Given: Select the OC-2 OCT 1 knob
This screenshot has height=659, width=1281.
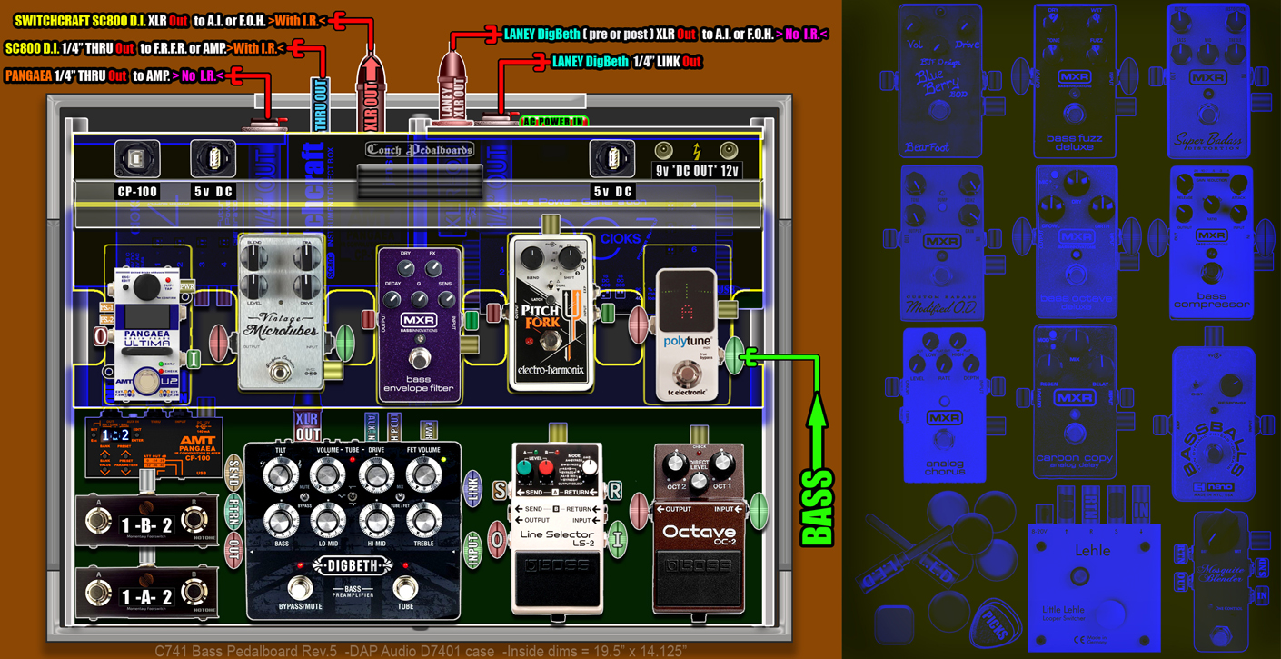Looking at the screenshot, I should [x=723, y=464].
